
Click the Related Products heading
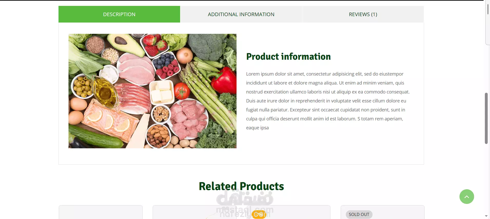(241, 186)
